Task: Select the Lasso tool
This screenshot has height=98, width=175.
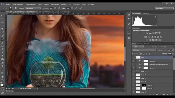Action: pyautogui.click(x=2, y=22)
